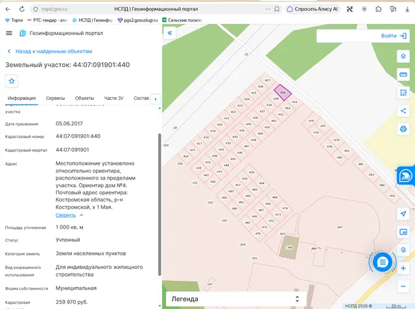
Task: Open browser extensions puzzle icon
Action: click(x=379, y=9)
